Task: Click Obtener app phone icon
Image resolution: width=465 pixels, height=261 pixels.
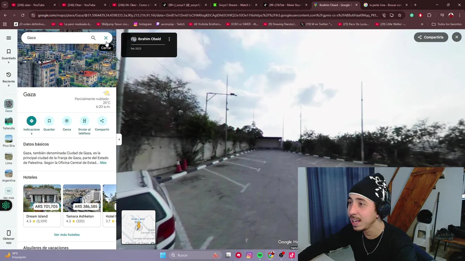Action: 9,237
